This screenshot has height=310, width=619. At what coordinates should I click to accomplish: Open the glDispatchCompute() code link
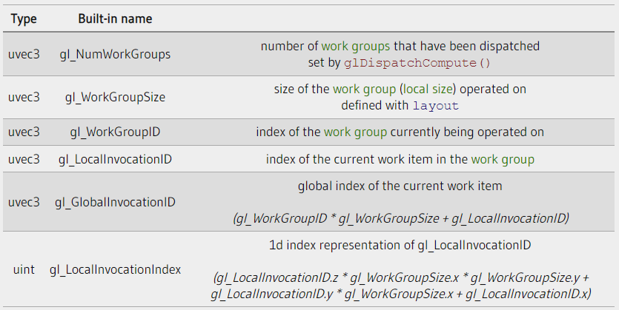click(417, 63)
